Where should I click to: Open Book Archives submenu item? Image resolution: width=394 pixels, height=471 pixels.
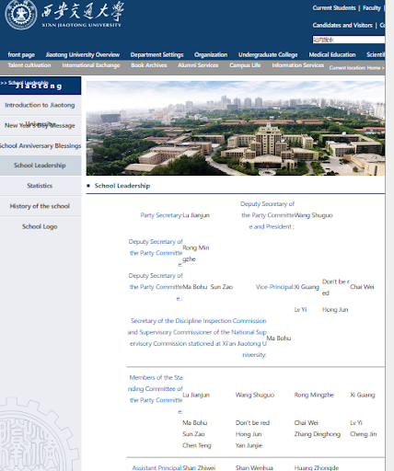[149, 65]
